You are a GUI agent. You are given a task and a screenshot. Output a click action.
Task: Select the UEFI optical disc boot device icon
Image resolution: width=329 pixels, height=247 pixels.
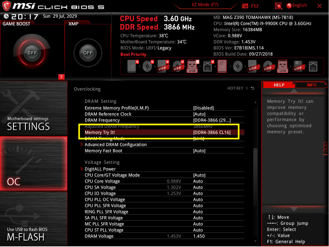(148, 66)
